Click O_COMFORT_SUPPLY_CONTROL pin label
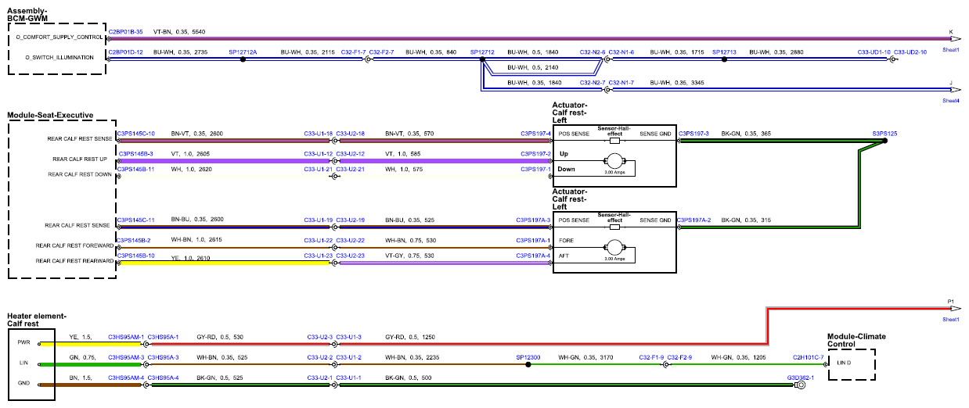This screenshot has width=969, height=408. pyautogui.click(x=59, y=37)
